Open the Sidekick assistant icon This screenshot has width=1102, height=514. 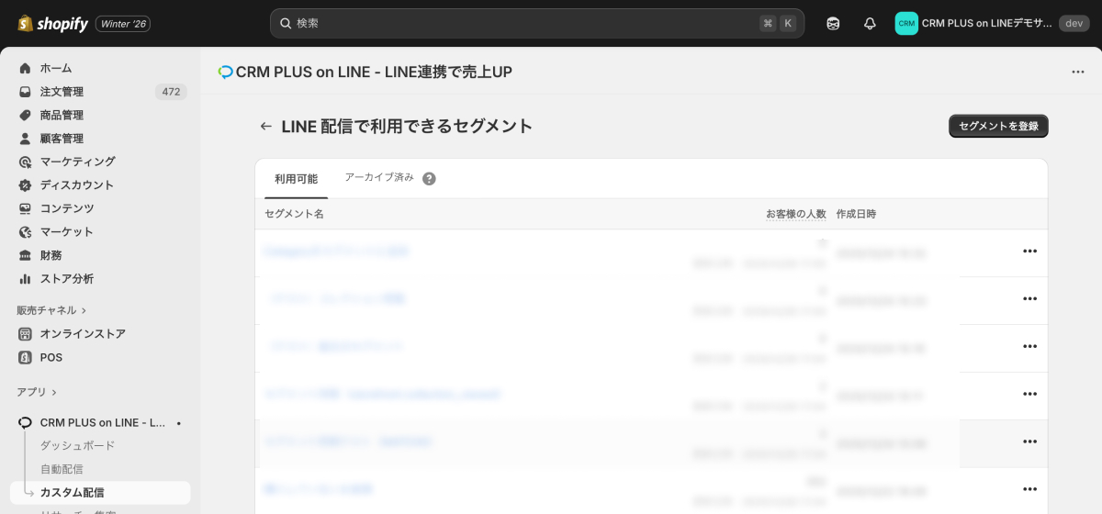point(833,23)
